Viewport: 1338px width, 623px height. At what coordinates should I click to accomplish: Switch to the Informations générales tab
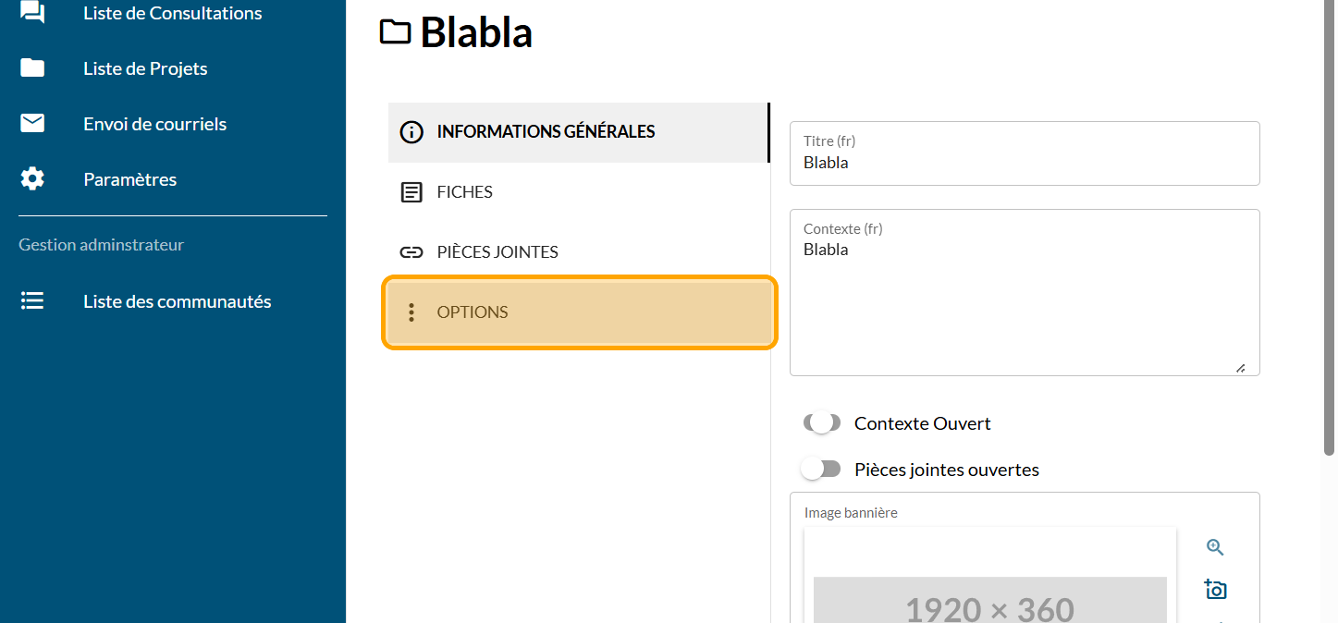pyautogui.click(x=546, y=132)
